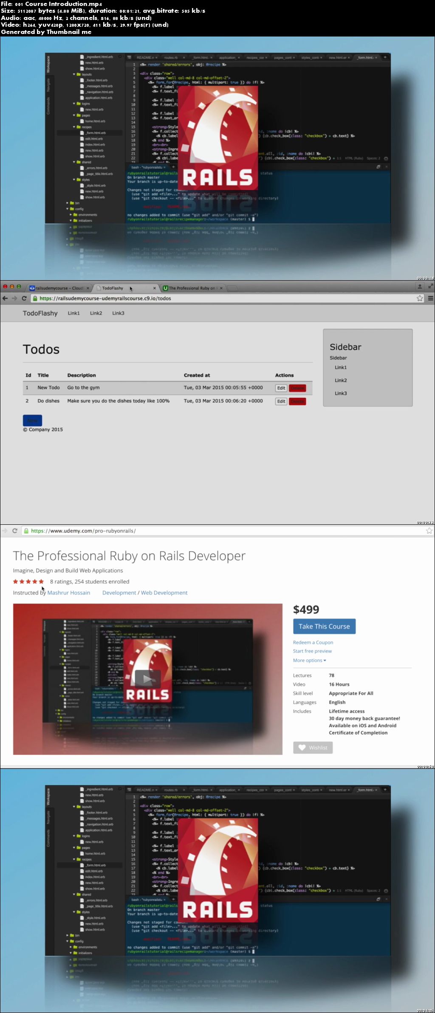This screenshot has height=1013, width=435.
Task: Click the TodoFlashy navbar brand
Action: point(40,313)
